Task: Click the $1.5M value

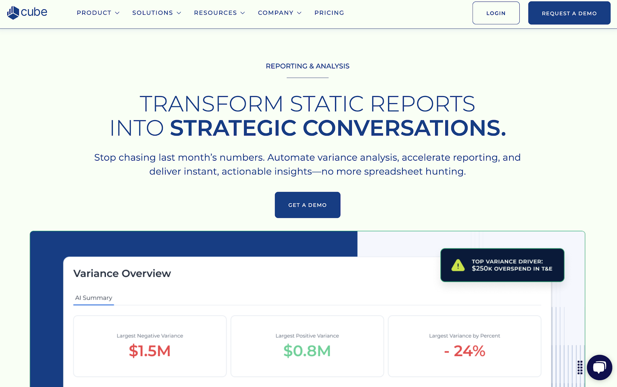Action: pos(150,351)
